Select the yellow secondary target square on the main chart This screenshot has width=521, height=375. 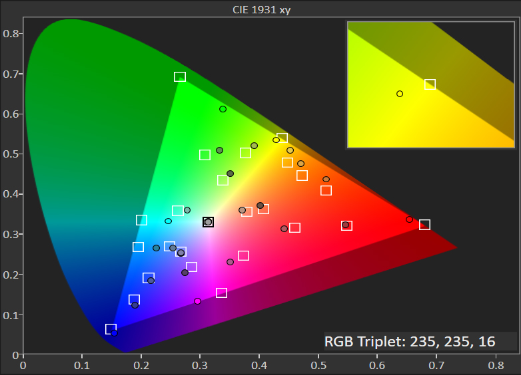[x=282, y=138]
